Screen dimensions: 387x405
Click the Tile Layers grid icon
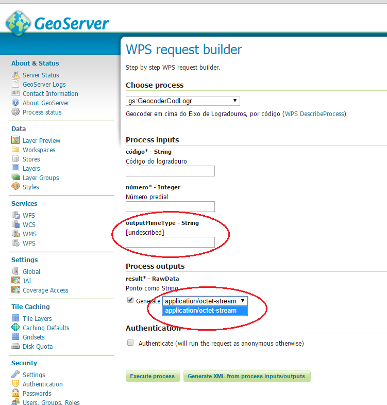click(x=15, y=318)
